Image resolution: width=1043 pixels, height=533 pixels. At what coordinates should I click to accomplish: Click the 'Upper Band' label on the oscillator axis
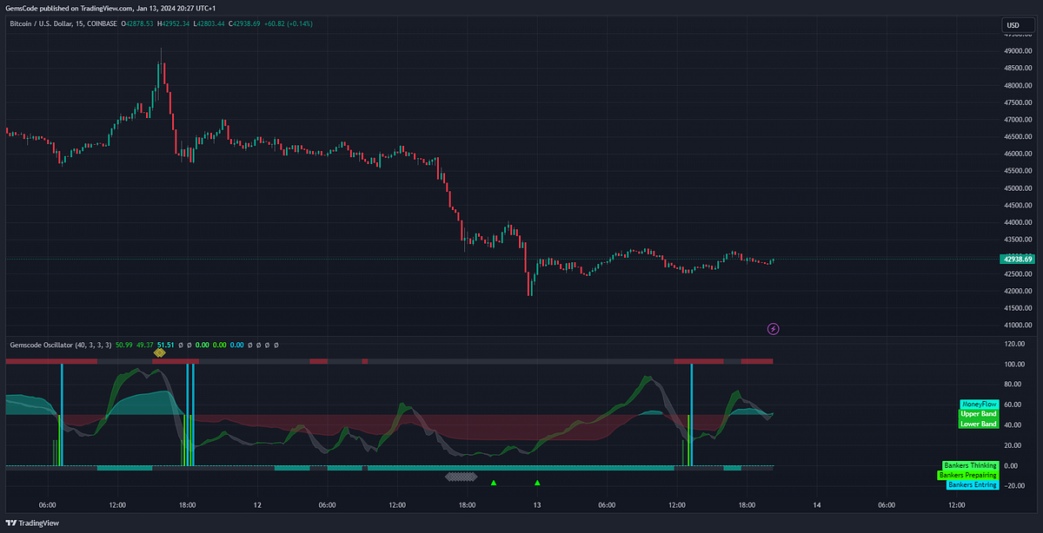coord(979,414)
